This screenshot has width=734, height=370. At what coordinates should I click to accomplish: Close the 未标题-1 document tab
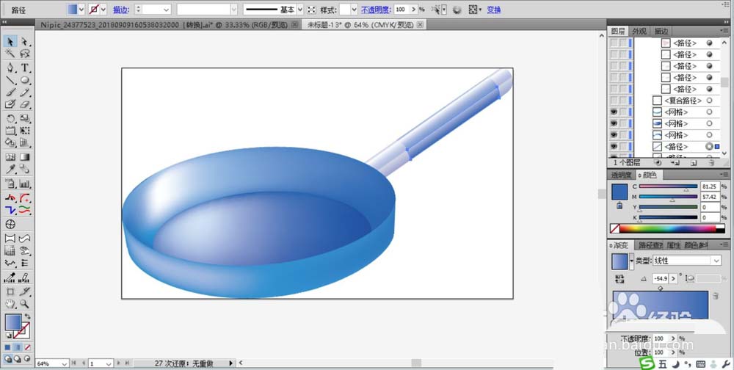click(x=420, y=25)
